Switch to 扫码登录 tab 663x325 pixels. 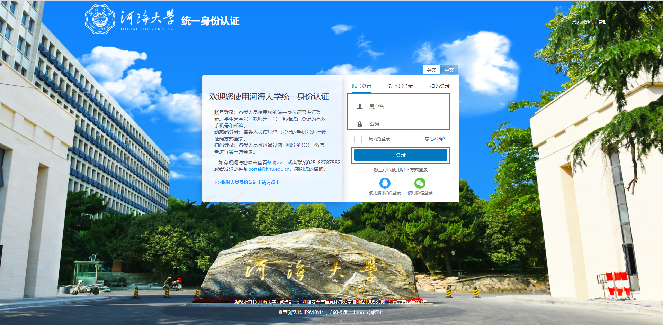(x=439, y=86)
